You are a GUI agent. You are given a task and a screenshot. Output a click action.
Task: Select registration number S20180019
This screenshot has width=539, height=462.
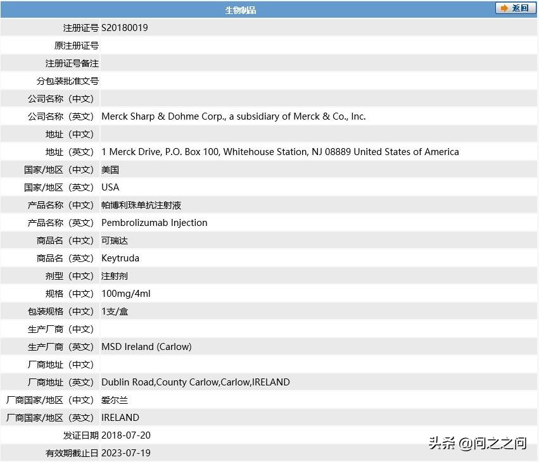coord(124,27)
